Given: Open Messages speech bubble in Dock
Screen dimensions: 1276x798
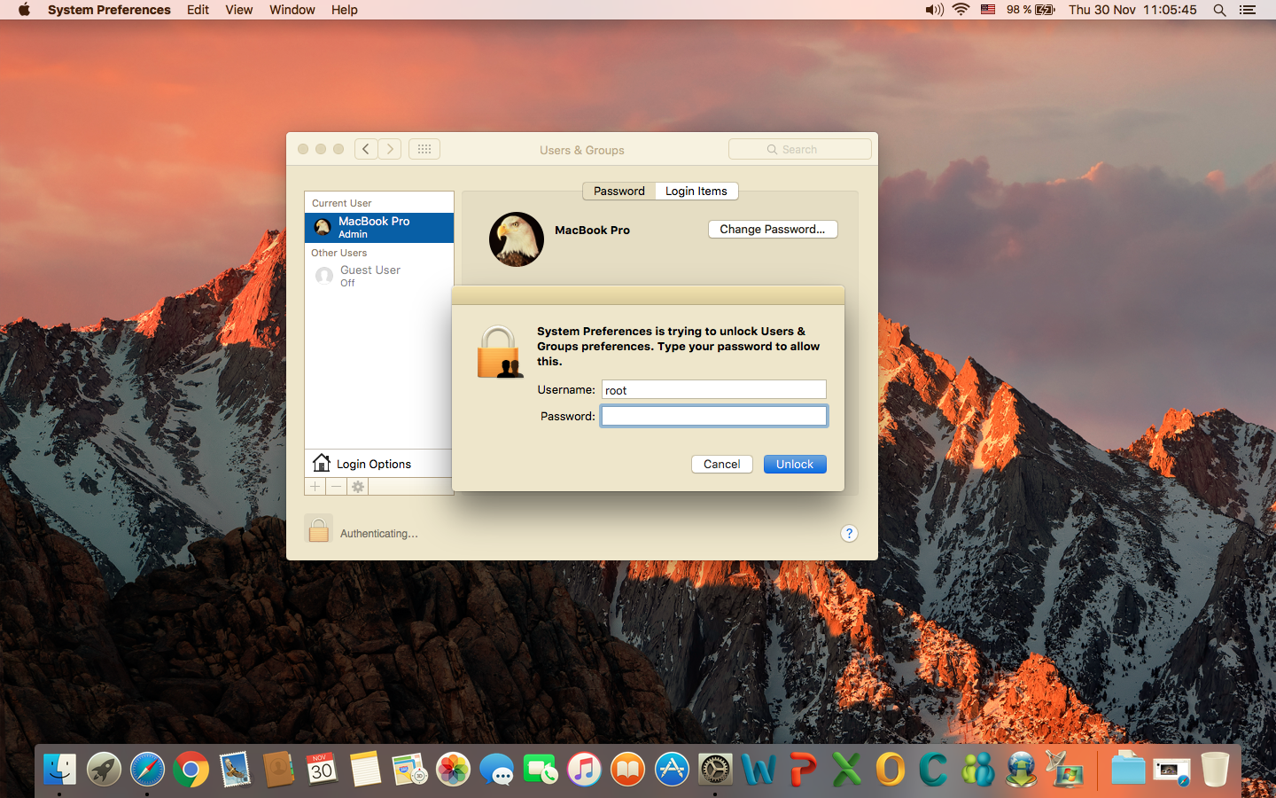Looking at the screenshot, I should 497,769.
